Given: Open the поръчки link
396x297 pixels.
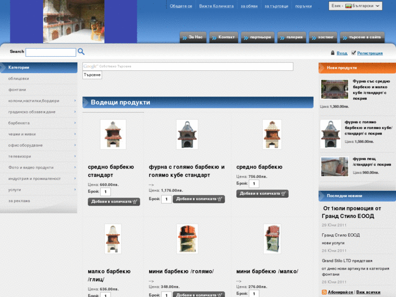Looking at the screenshot, I should (303, 6).
